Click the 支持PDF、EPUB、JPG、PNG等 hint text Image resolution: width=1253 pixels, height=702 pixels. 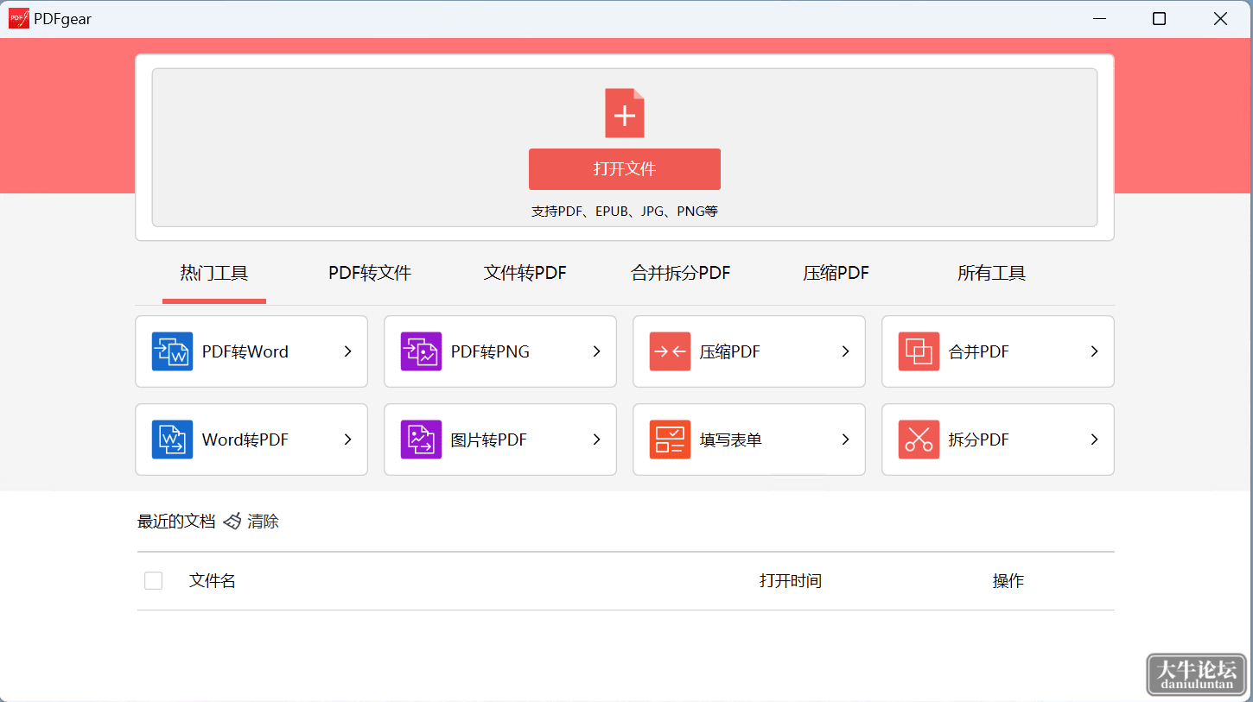click(x=625, y=212)
